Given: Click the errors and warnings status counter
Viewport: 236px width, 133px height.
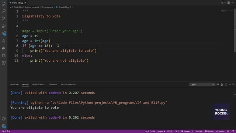Looking at the screenshot, I should (x=6, y=132).
